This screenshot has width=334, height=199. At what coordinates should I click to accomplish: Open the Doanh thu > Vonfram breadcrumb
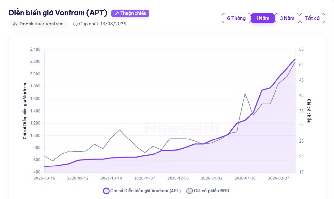pyautogui.click(x=41, y=24)
